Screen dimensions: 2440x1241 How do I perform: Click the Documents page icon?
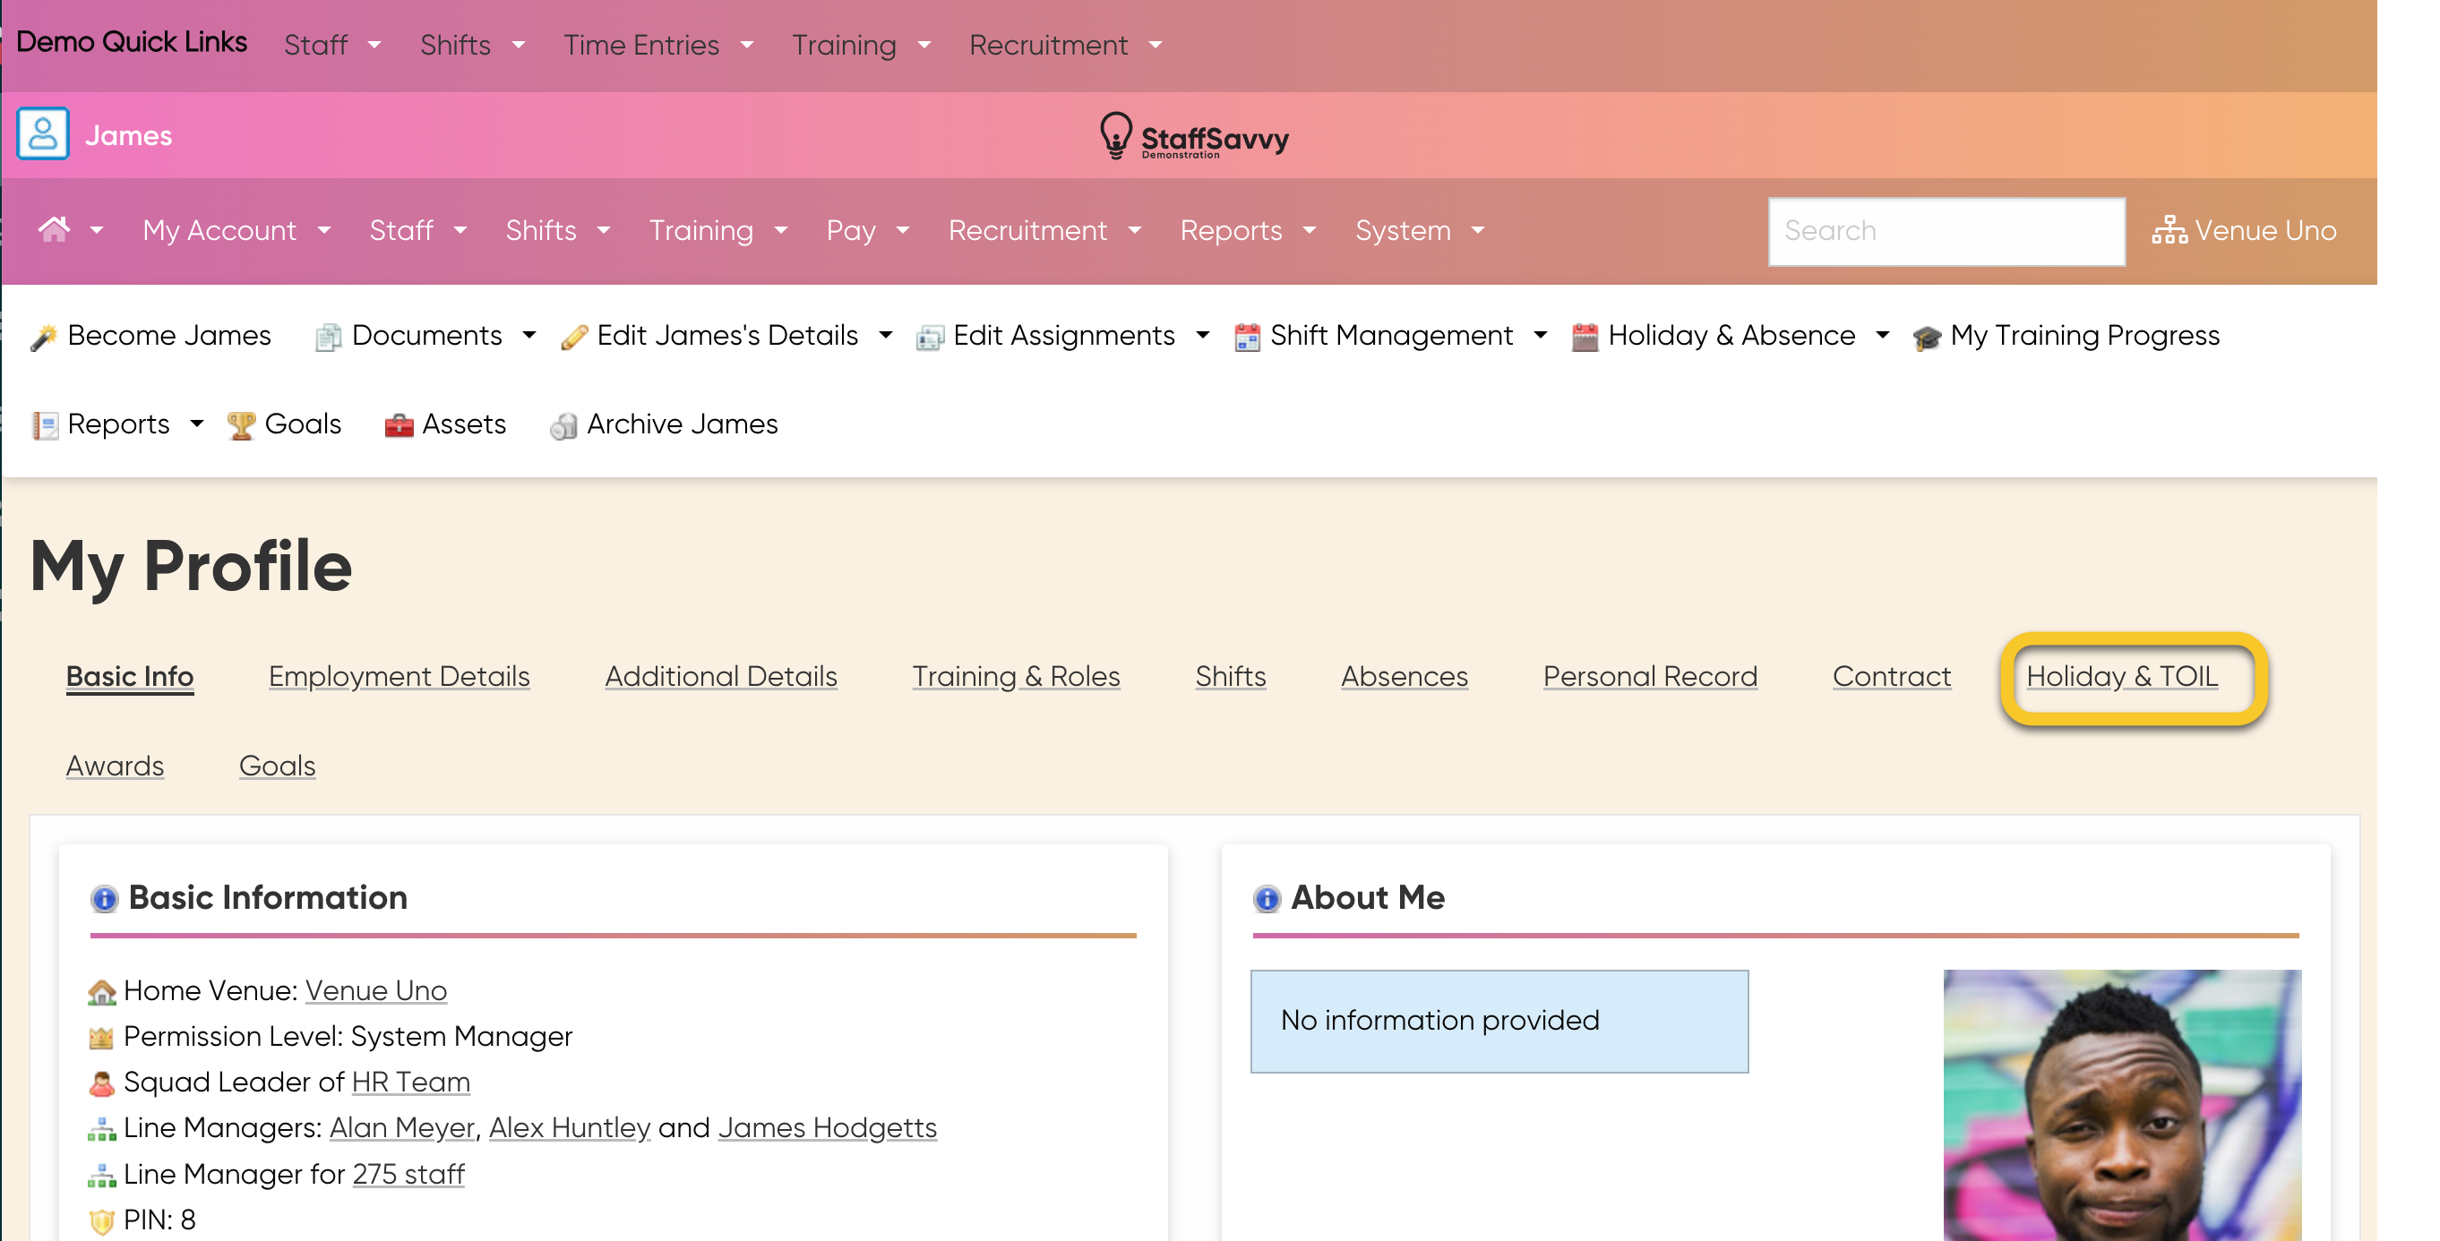point(328,337)
